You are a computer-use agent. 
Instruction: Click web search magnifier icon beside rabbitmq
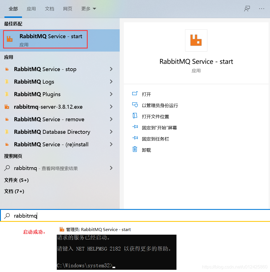point(7,168)
